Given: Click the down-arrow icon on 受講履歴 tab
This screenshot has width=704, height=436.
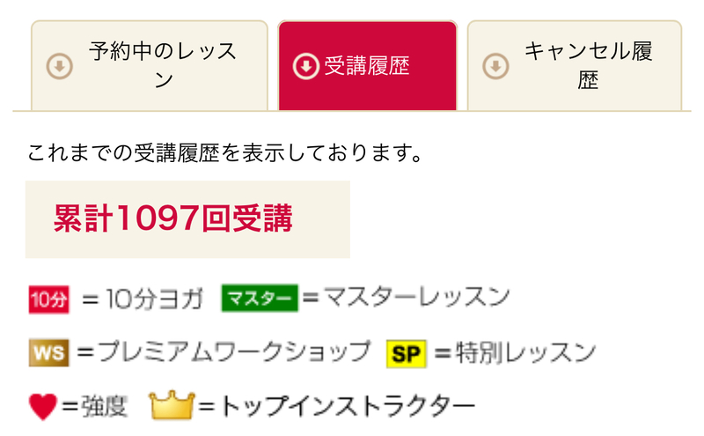Looking at the screenshot, I should pos(304,67).
